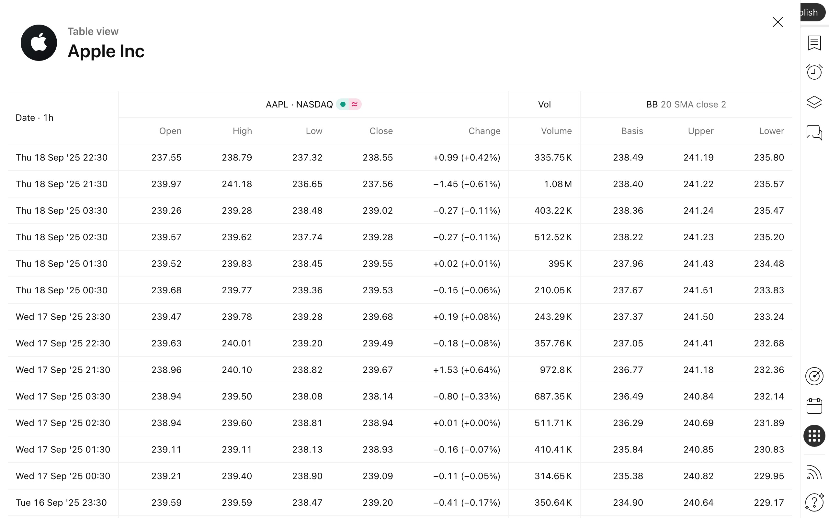The height and width of the screenshot is (518, 829).
Task: Close the table view
Action: point(778,22)
